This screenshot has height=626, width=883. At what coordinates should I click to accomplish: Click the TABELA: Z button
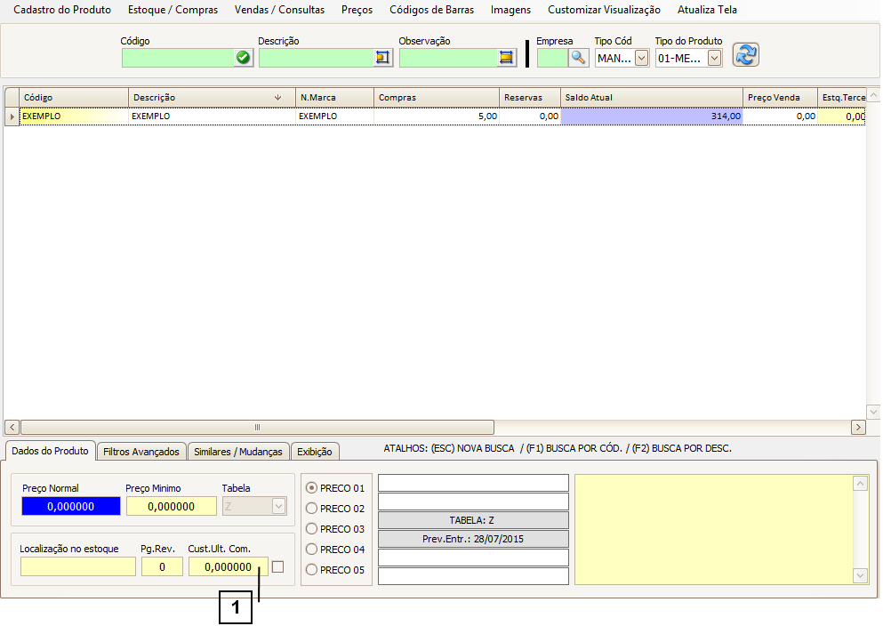click(473, 520)
